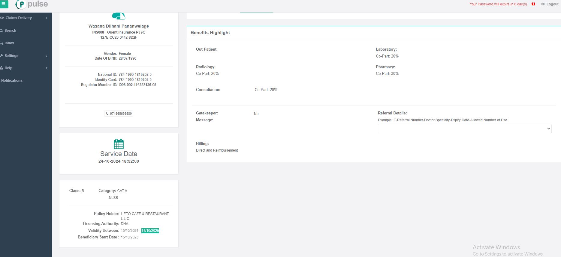Click the Help warning triangle icon

2,68
